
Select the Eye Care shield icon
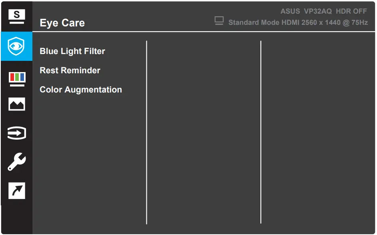pos(16,47)
